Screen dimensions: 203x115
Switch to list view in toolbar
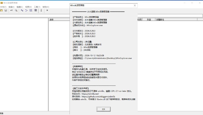point(31,10)
